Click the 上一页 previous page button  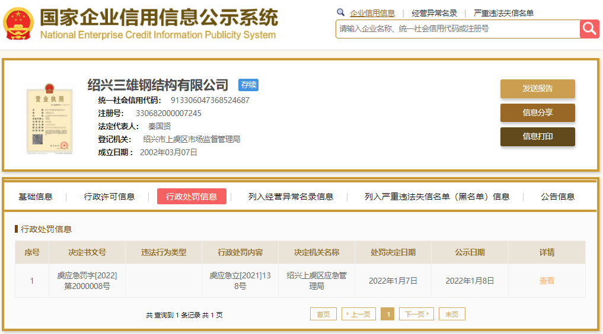[358, 314]
